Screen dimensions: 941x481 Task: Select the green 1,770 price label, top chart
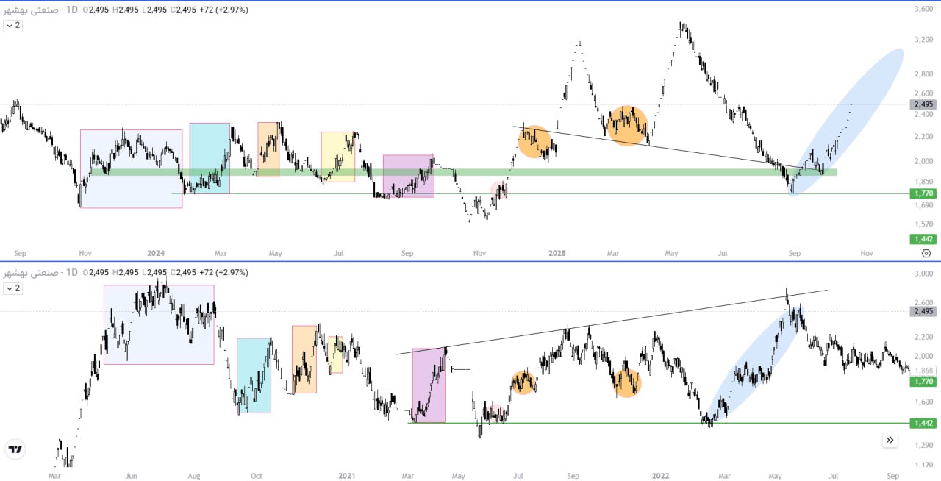tap(924, 193)
